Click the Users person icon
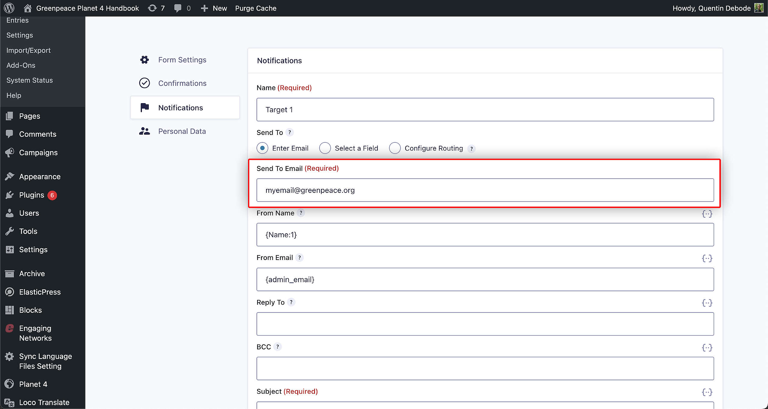The height and width of the screenshot is (409, 768). tap(10, 213)
